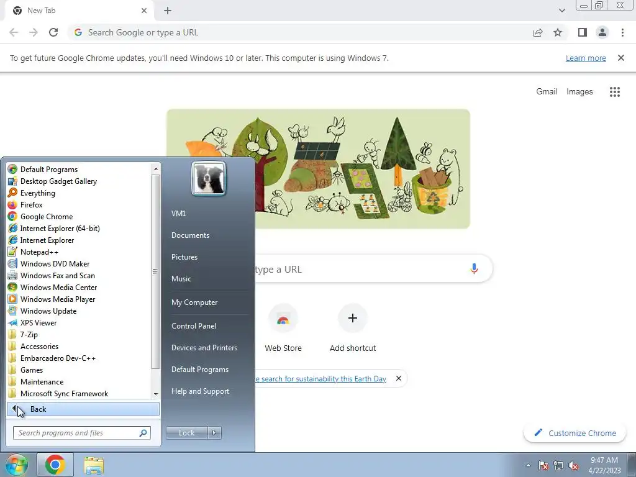This screenshot has width=636, height=477.
Task: Start voice search with the microphone
Action: coord(474,268)
